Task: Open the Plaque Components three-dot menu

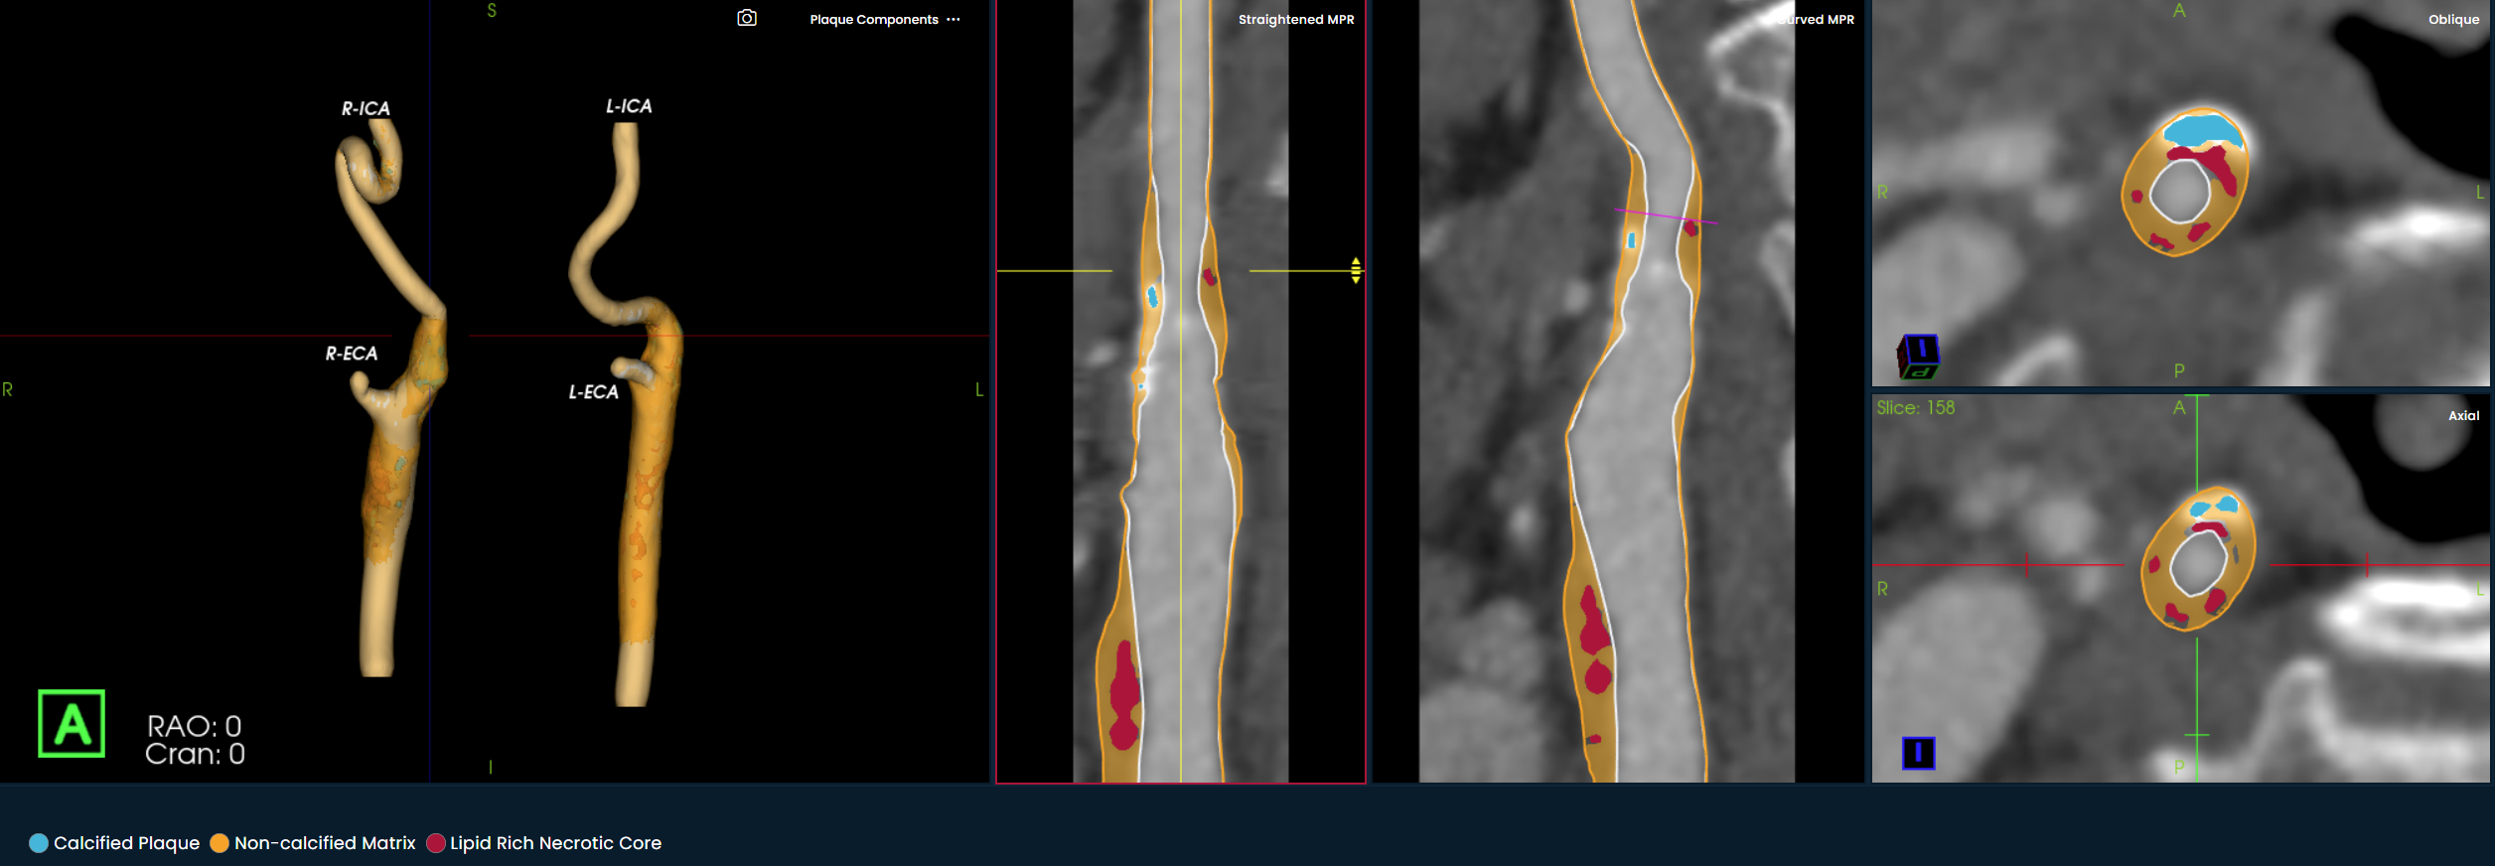Action: [954, 20]
